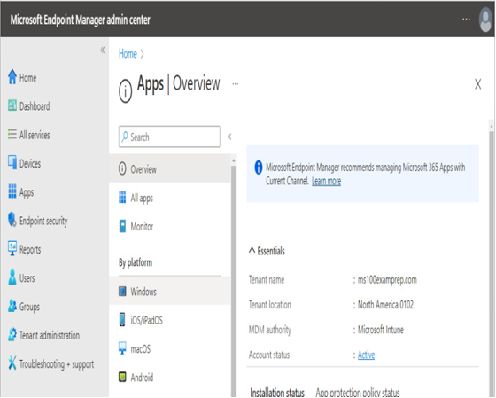Image resolution: width=496 pixels, height=398 pixels.
Task: Click the Microsoft Intune MDM authority value
Action: coord(381,330)
